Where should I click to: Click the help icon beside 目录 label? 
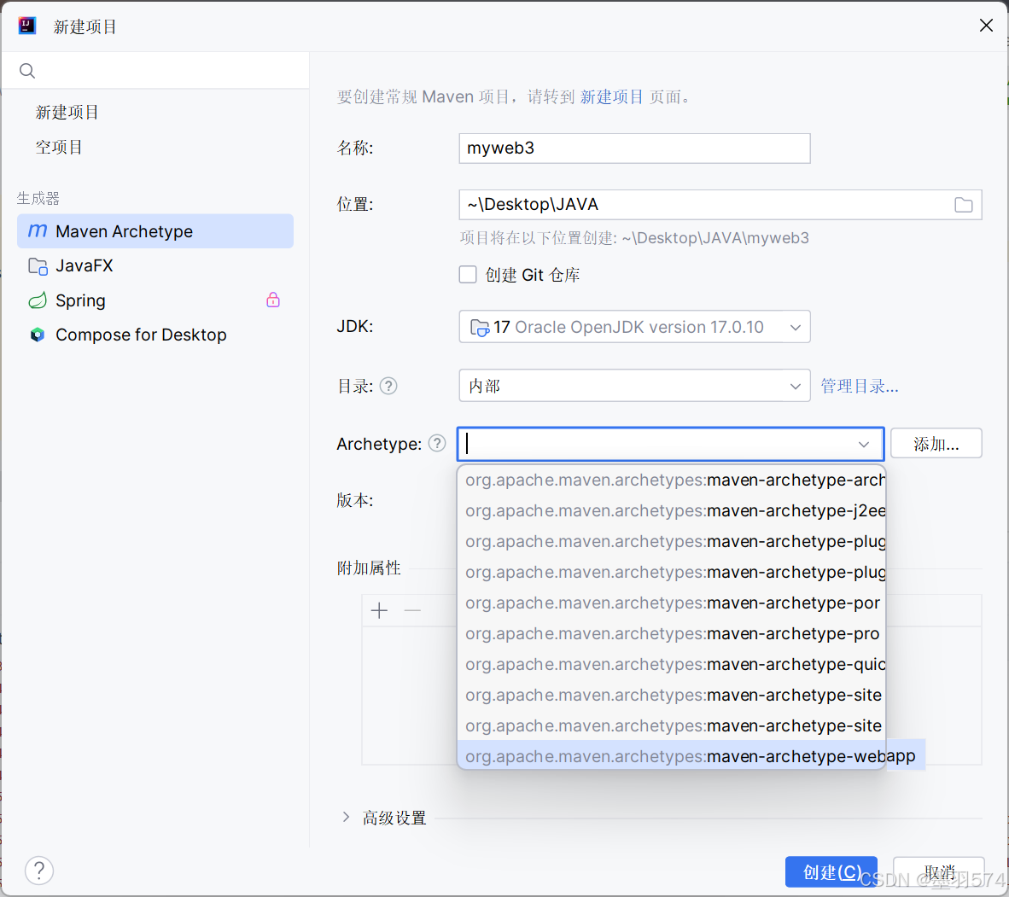click(388, 386)
